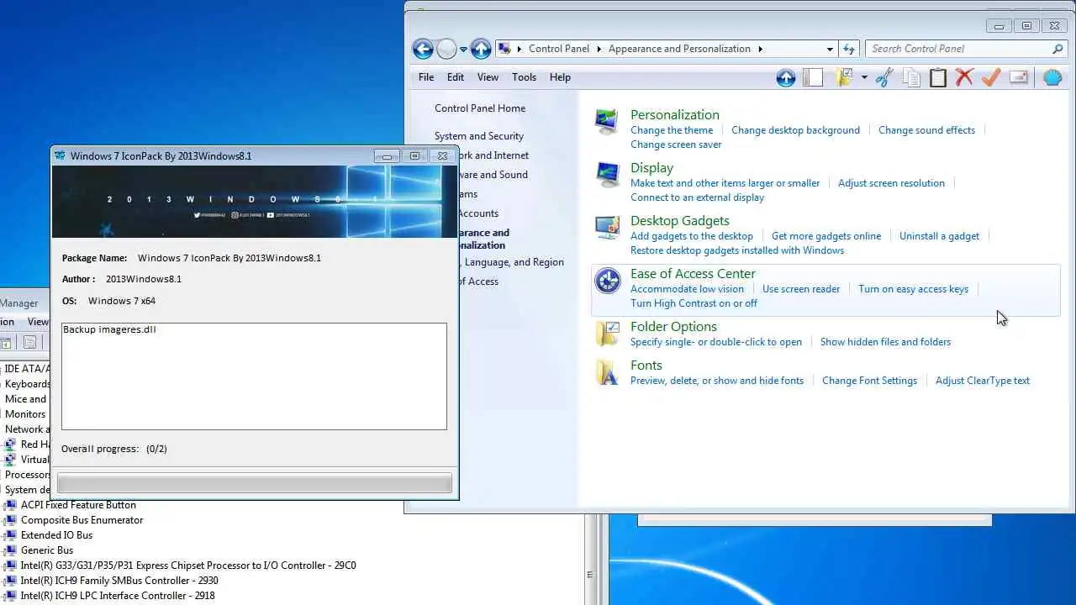Open the recent pages dropdown arrow

coord(463,50)
